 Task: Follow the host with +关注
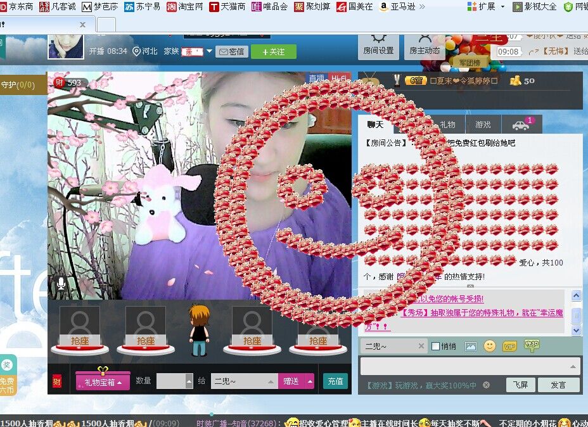click(x=274, y=52)
